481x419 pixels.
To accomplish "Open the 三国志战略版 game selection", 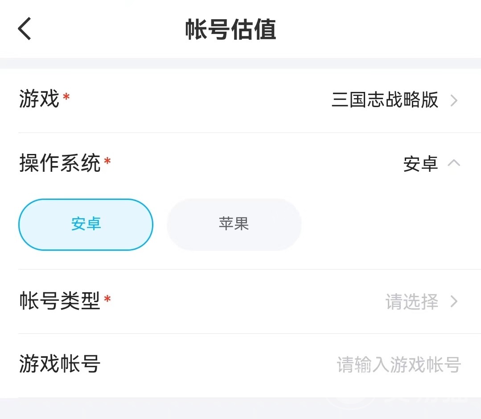I will [385, 100].
